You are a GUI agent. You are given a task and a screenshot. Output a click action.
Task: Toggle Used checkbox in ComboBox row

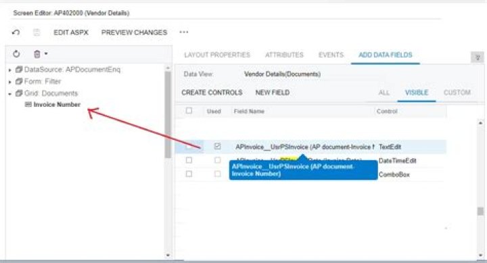[217, 174]
